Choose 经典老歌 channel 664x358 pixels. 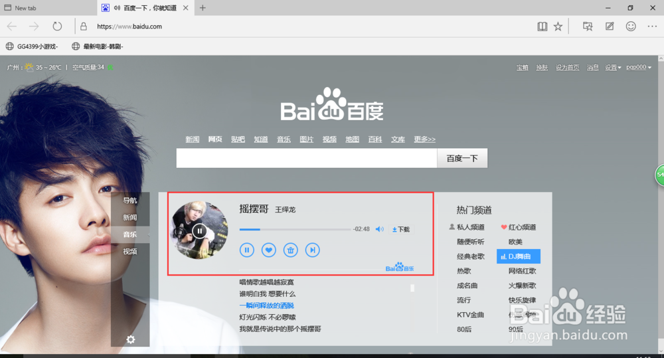coord(471,256)
